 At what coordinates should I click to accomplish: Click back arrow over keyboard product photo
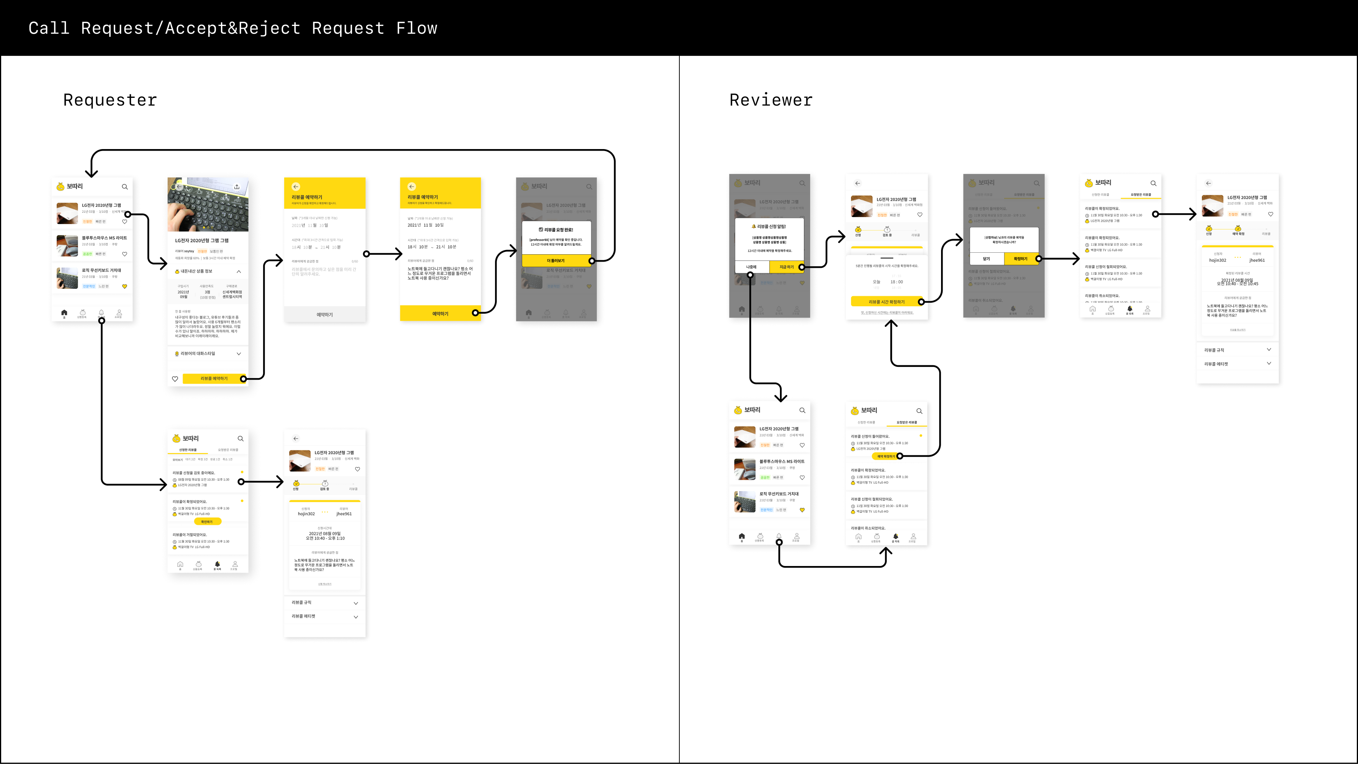[179, 187]
